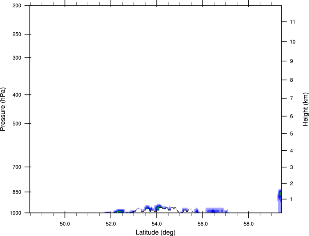Click height axis label 6

coord(291,116)
